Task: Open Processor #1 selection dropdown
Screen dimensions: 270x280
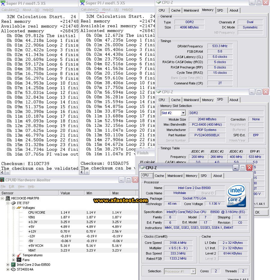Action: (193, 271)
